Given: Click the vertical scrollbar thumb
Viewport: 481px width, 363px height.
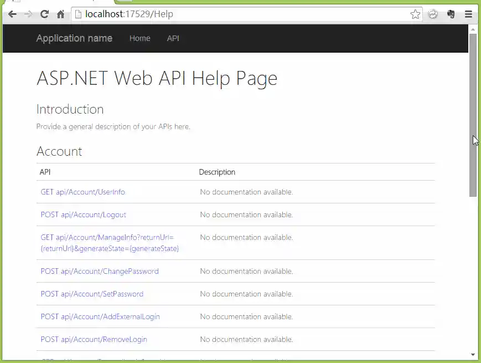Looking at the screenshot, I should coord(473,114).
